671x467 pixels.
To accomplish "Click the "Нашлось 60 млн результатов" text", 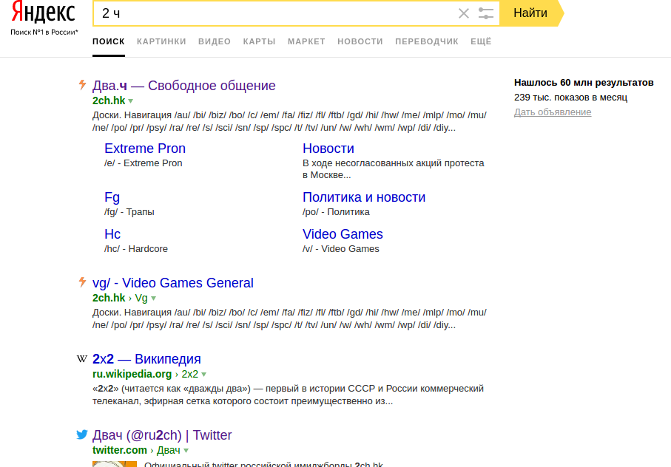I will (x=584, y=83).
